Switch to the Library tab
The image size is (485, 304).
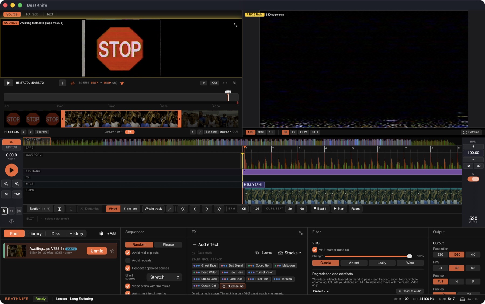(35, 234)
